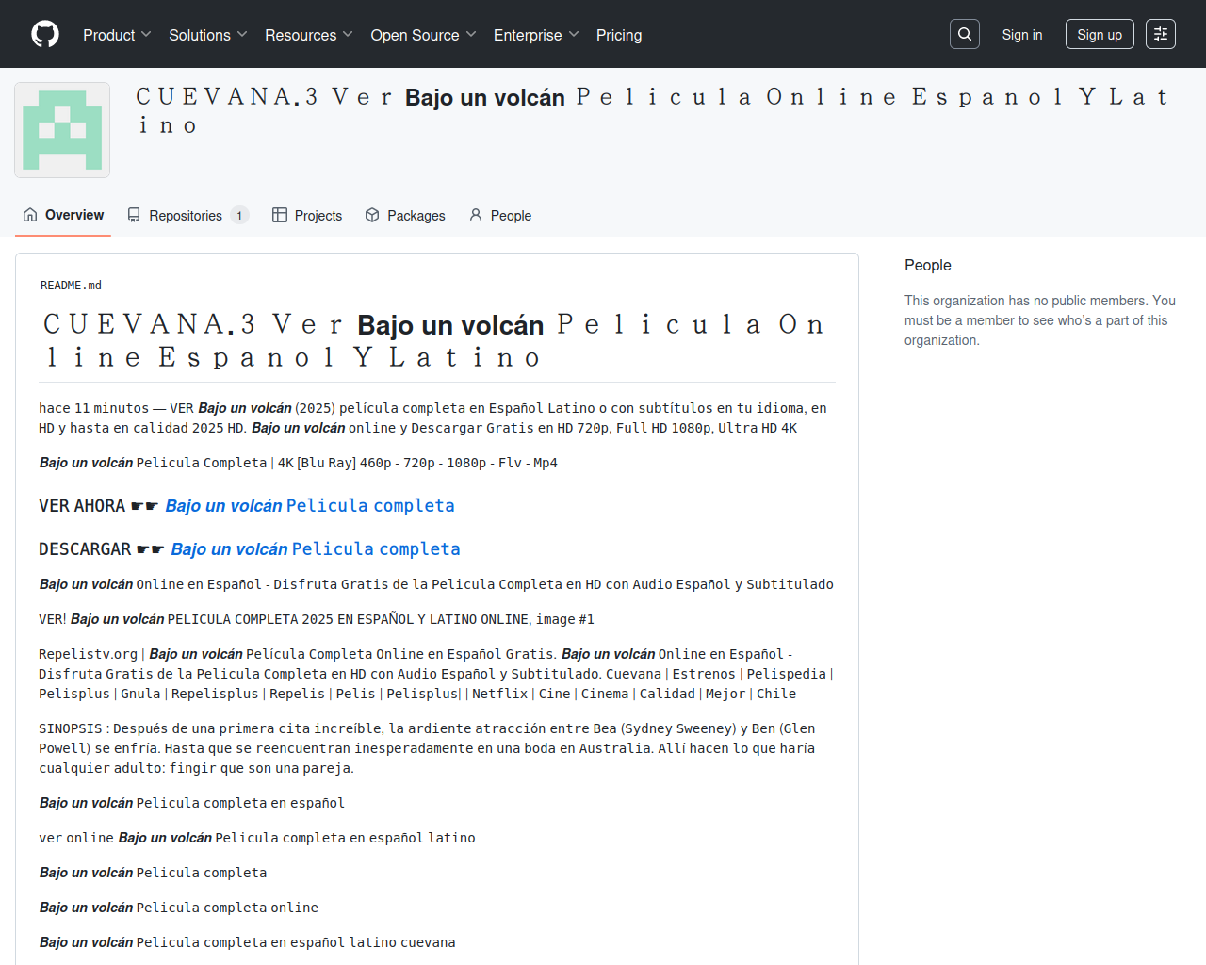Click the no public members notice text

click(1040, 320)
